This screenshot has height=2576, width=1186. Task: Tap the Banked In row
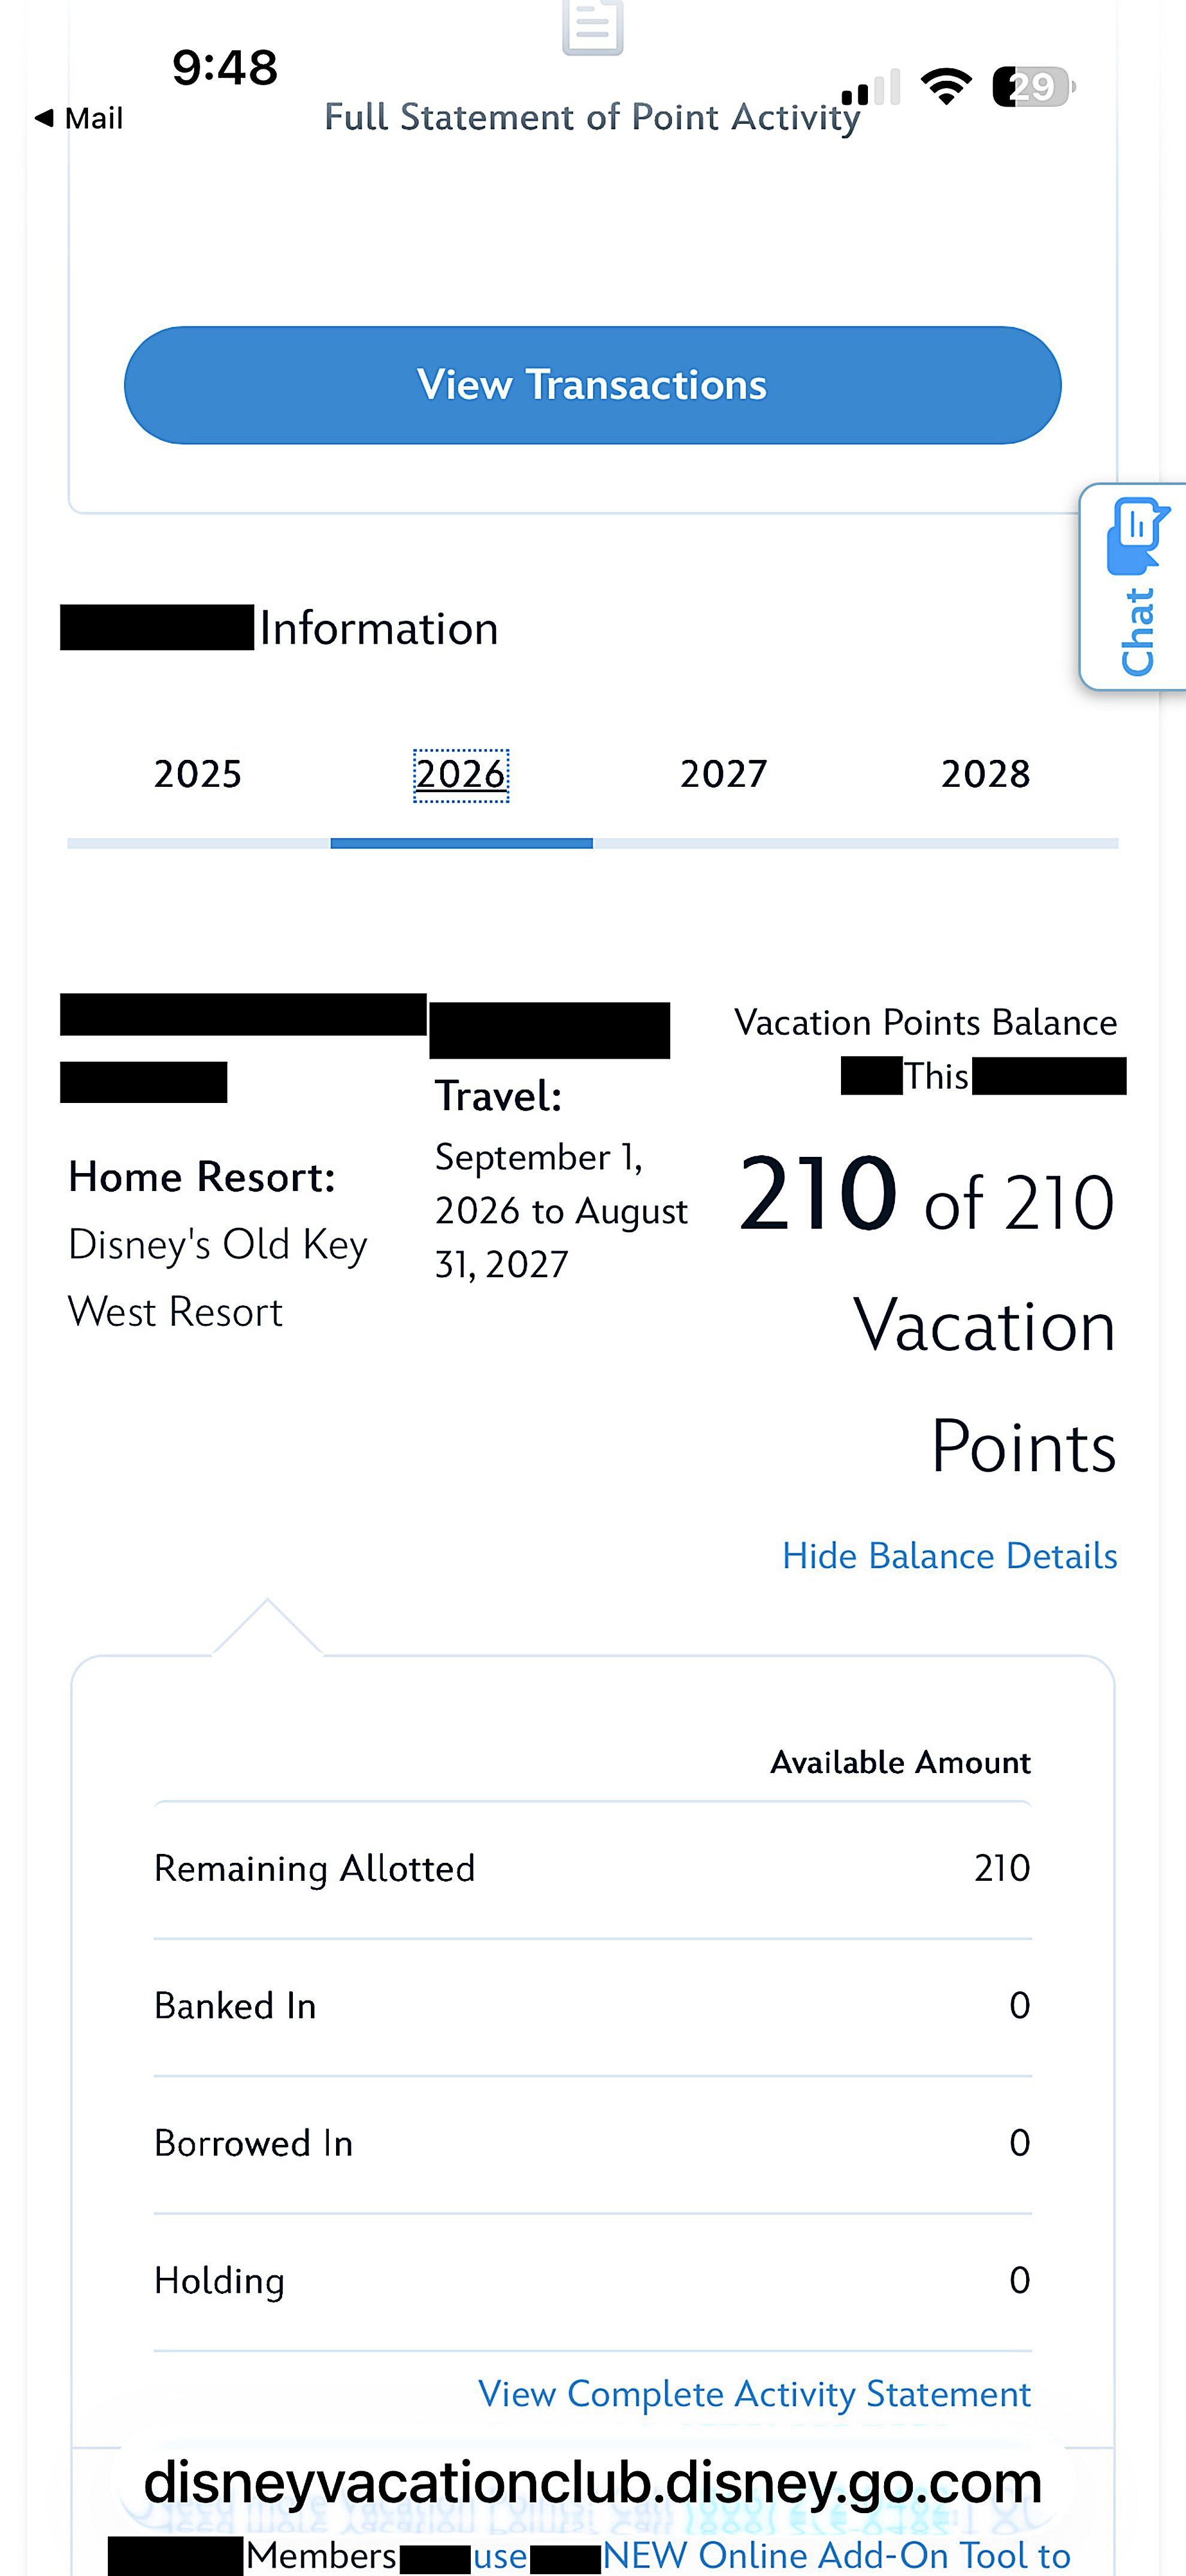point(592,2006)
